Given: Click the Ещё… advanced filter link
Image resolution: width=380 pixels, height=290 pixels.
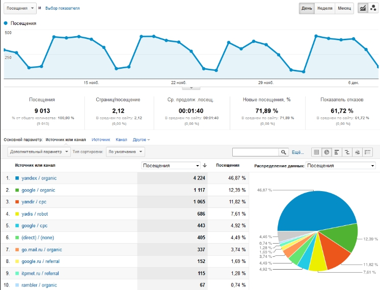Looking at the screenshot, I should (x=297, y=152).
